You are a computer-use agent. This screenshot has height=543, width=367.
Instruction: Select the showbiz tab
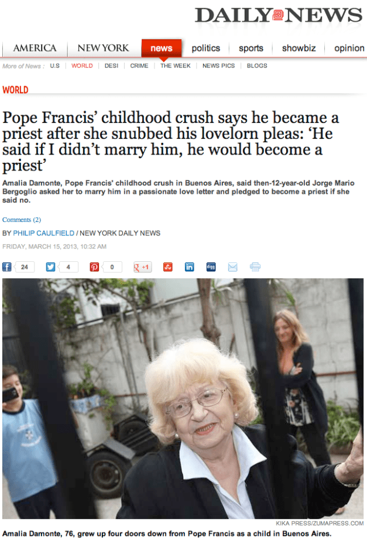299,48
